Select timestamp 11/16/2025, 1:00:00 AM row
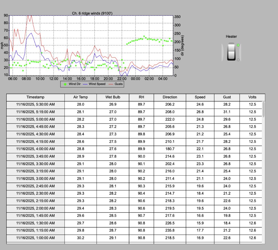The width and height of the screenshot is (278, 250). click(134, 238)
